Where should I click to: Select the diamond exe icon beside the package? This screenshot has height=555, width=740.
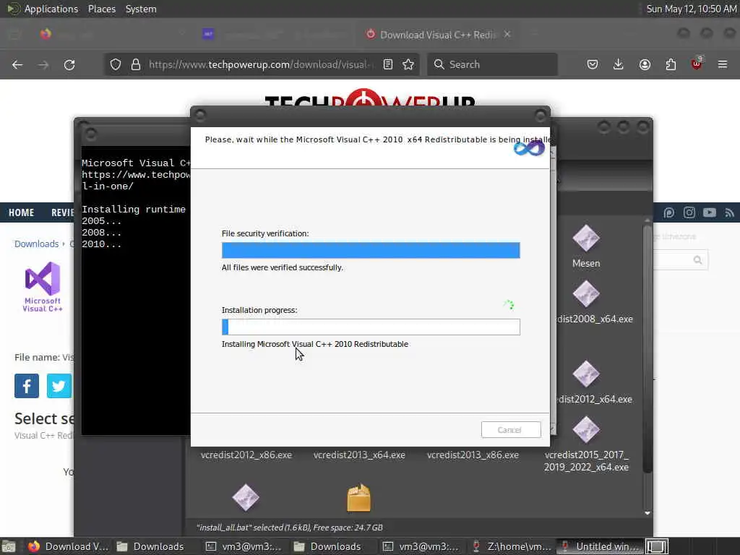(246, 498)
